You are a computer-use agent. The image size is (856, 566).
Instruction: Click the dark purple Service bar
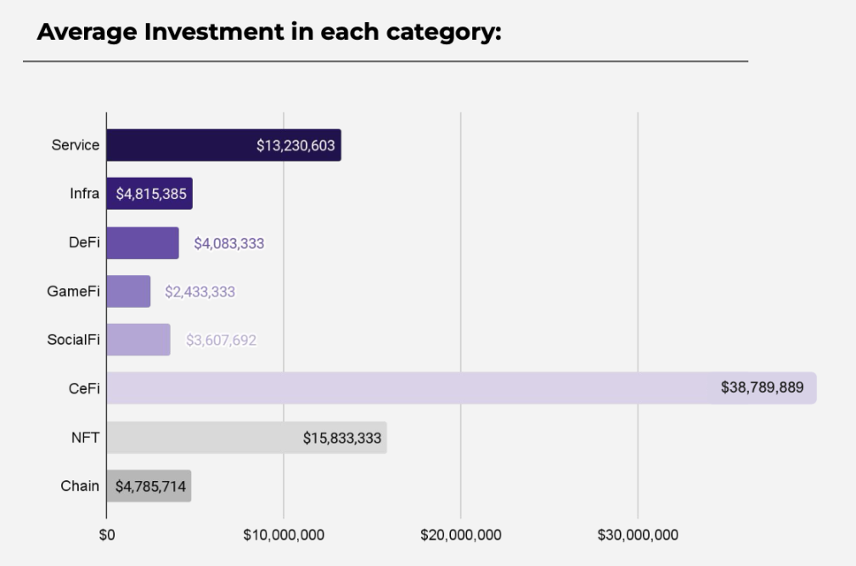(224, 145)
